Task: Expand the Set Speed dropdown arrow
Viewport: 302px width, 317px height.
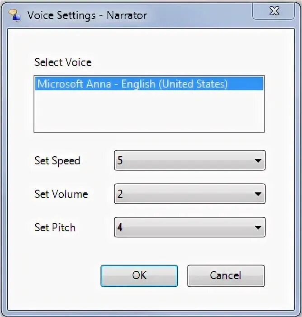Action: (x=258, y=160)
